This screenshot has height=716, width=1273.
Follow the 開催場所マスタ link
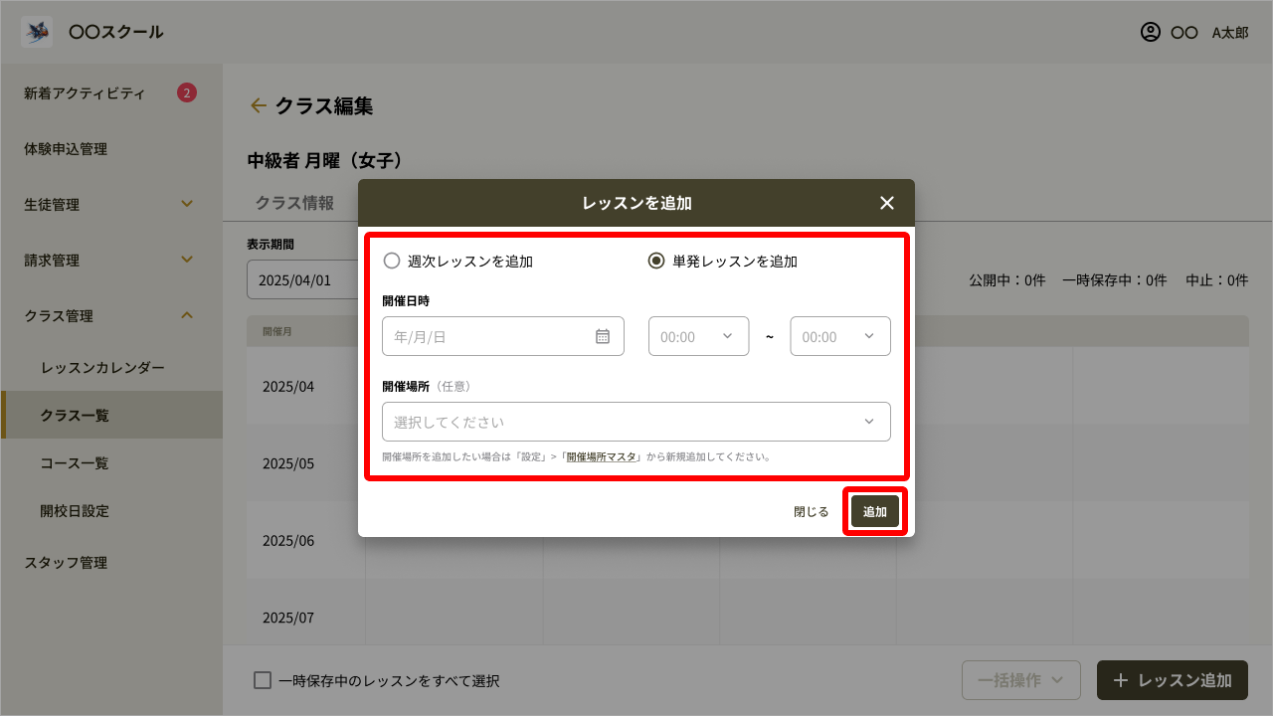(x=601, y=457)
